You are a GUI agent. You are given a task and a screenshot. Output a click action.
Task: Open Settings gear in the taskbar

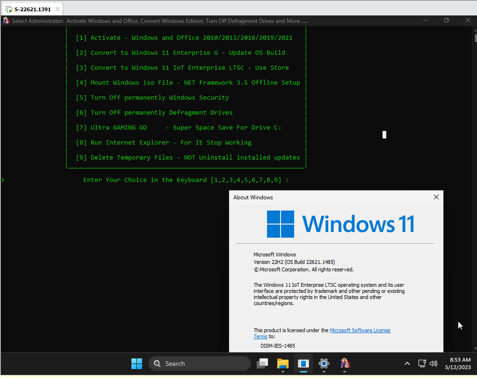[324, 363]
